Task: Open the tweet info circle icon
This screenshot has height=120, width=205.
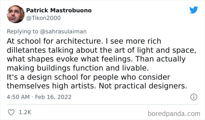Action: tap(194, 97)
